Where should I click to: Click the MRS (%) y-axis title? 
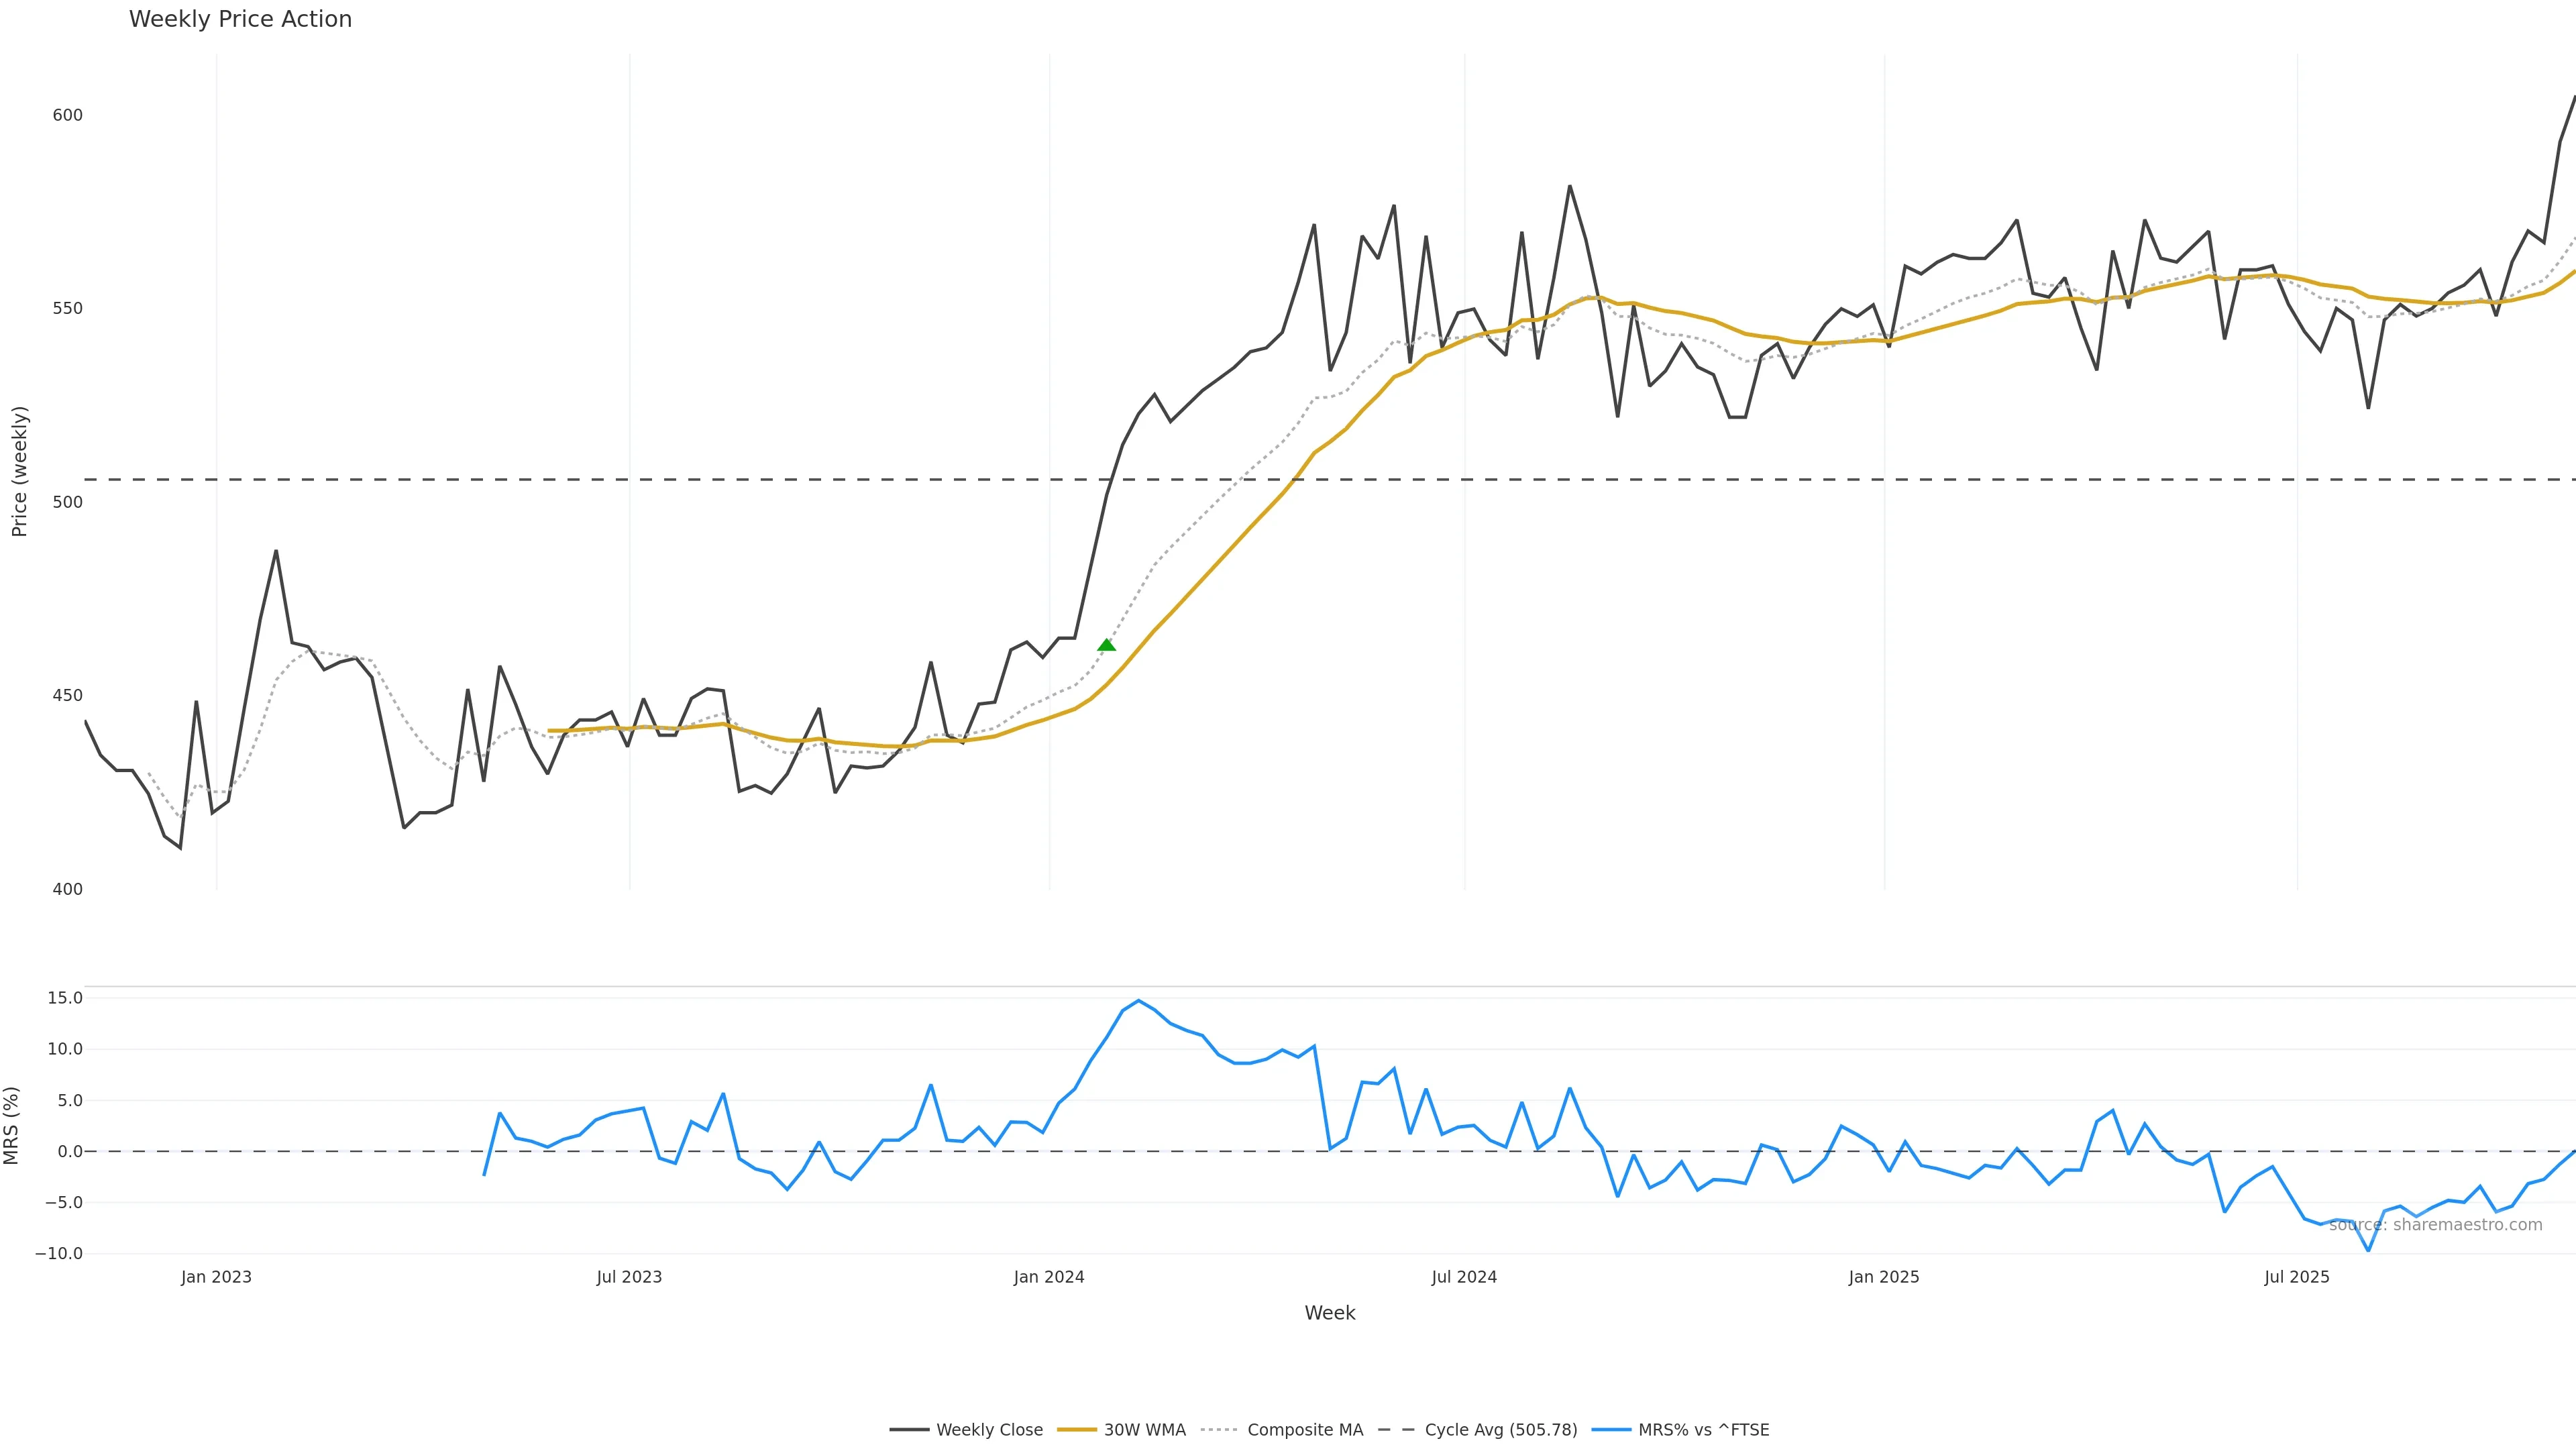click(12, 1125)
